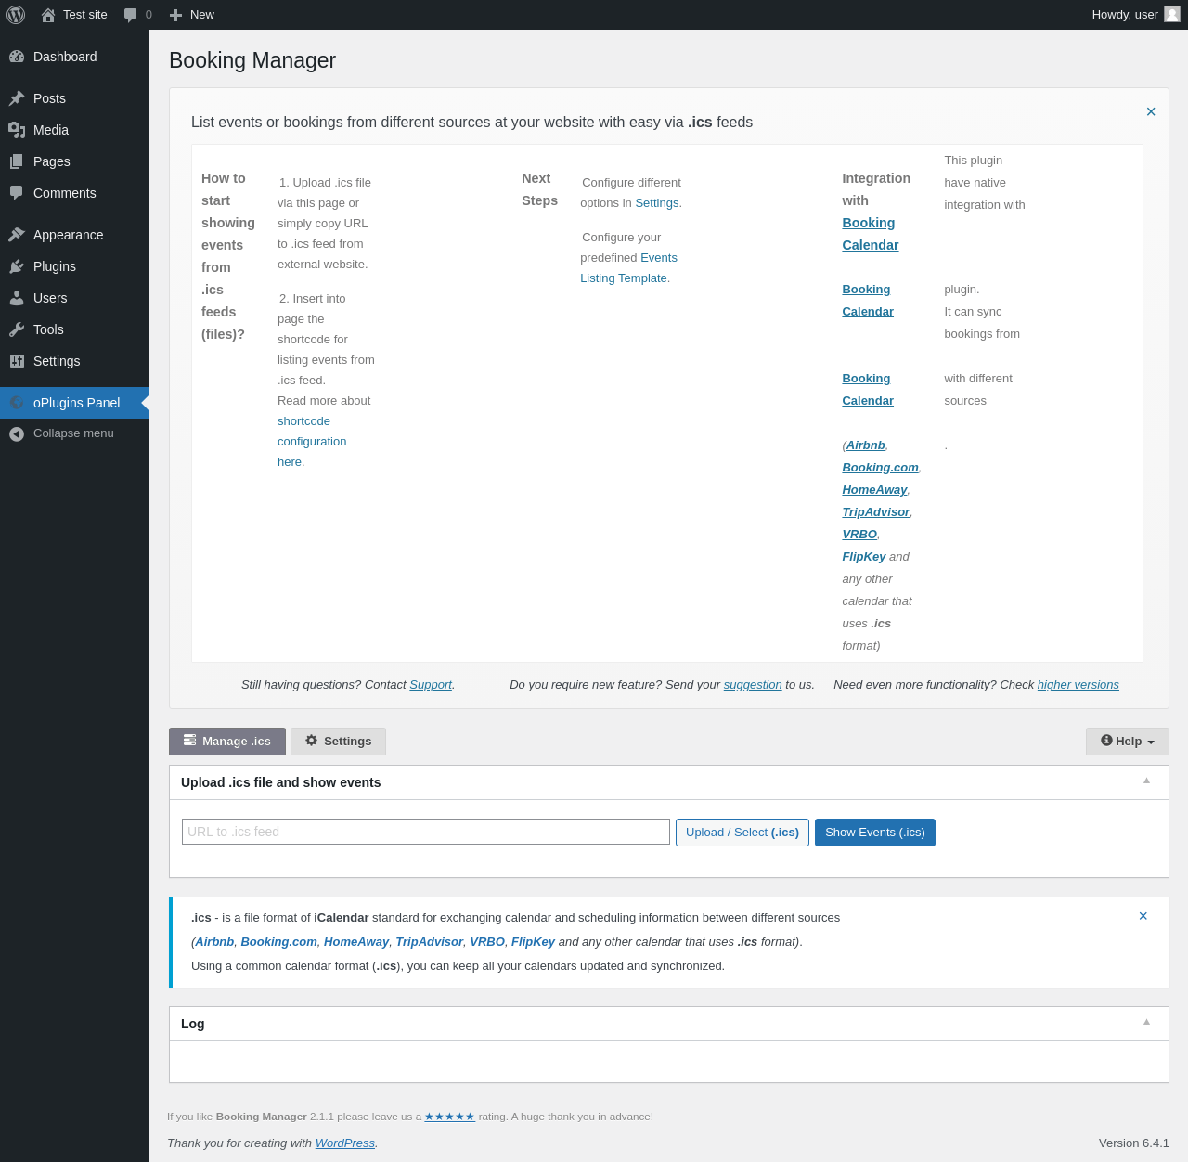
Task: Open the Dashboard gauge icon
Action: click(x=17, y=57)
